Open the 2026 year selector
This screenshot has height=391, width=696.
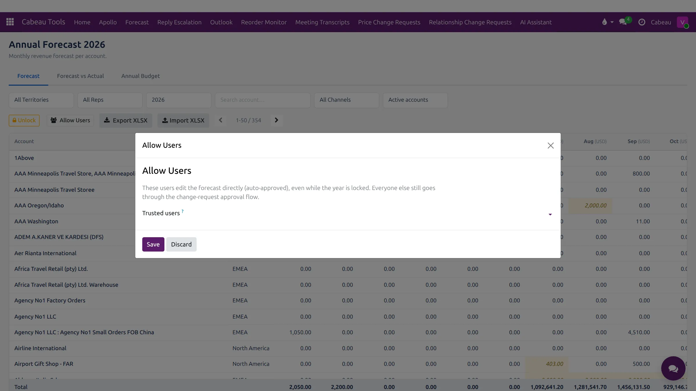(x=179, y=100)
